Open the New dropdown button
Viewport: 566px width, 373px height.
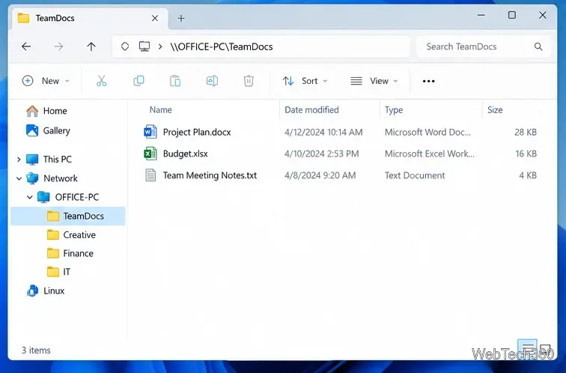point(46,81)
